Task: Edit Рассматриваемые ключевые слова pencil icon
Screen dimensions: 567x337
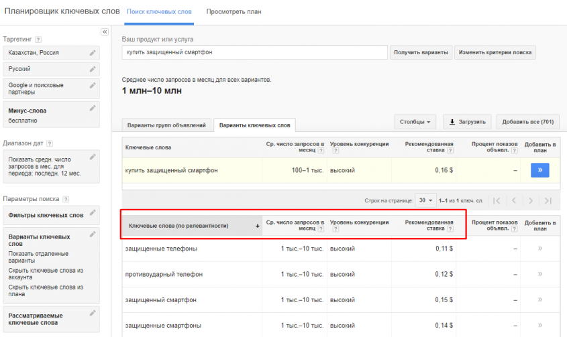Action: 93,313
